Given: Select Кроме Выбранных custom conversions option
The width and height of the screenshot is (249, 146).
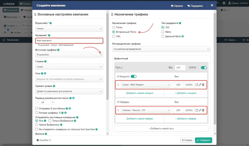Looking at the screenshot, I should [37, 125].
